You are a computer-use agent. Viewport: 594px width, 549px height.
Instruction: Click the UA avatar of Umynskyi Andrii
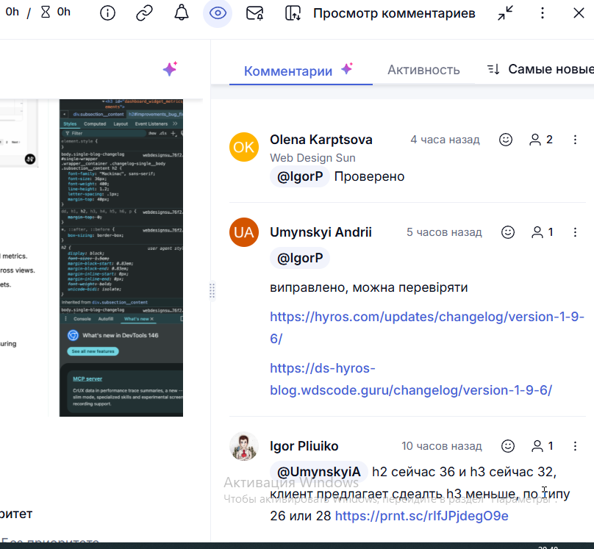[x=244, y=232]
